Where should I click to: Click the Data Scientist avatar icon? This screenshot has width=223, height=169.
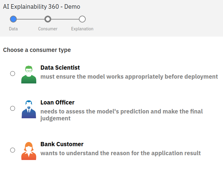click(x=29, y=74)
